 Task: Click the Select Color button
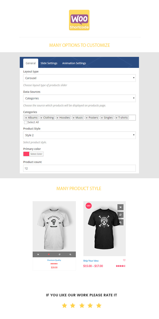point(36,154)
